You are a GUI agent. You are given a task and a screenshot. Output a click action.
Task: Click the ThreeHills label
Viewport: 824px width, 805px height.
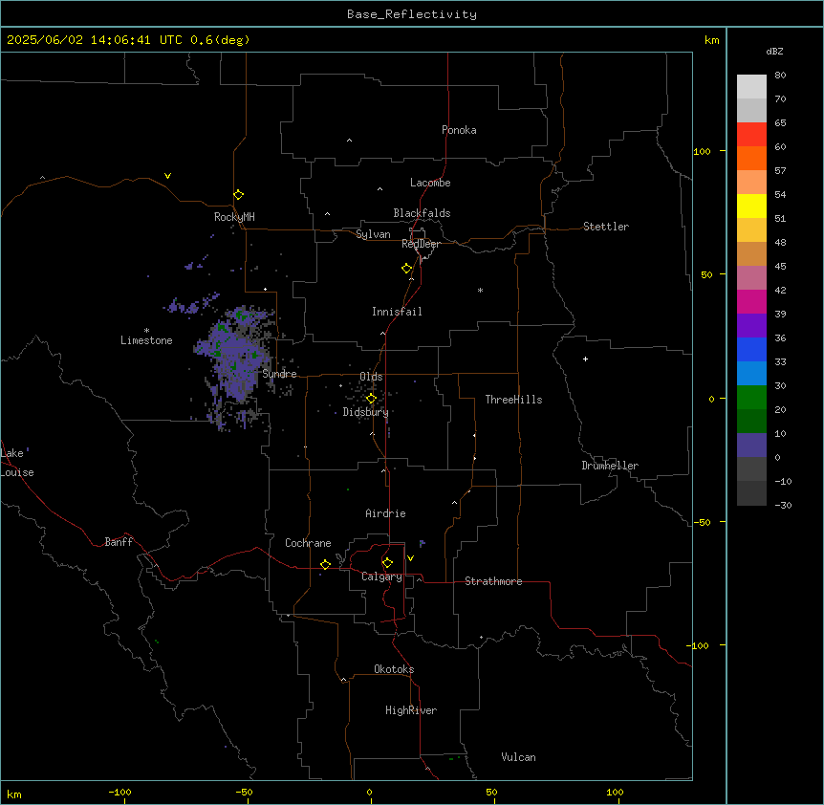pos(513,400)
